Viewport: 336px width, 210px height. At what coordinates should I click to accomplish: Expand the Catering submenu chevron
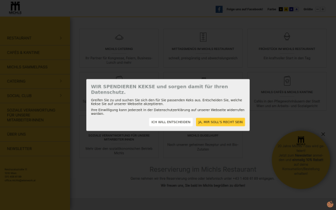(61, 81)
